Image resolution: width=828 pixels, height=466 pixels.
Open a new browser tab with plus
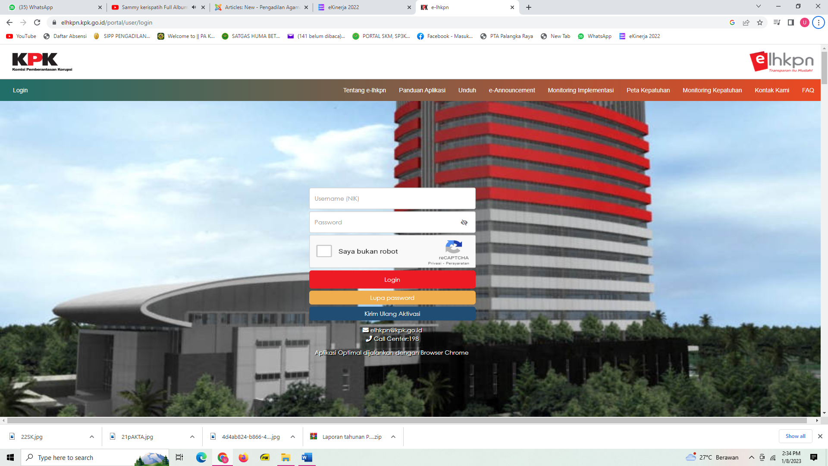point(529,7)
